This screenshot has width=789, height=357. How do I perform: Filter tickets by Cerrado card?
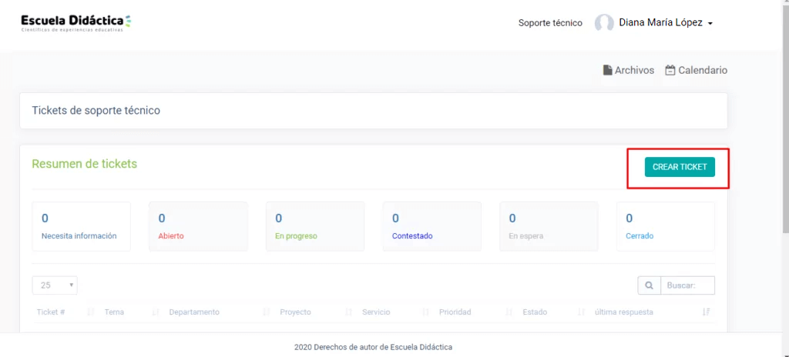tap(666, 226)
